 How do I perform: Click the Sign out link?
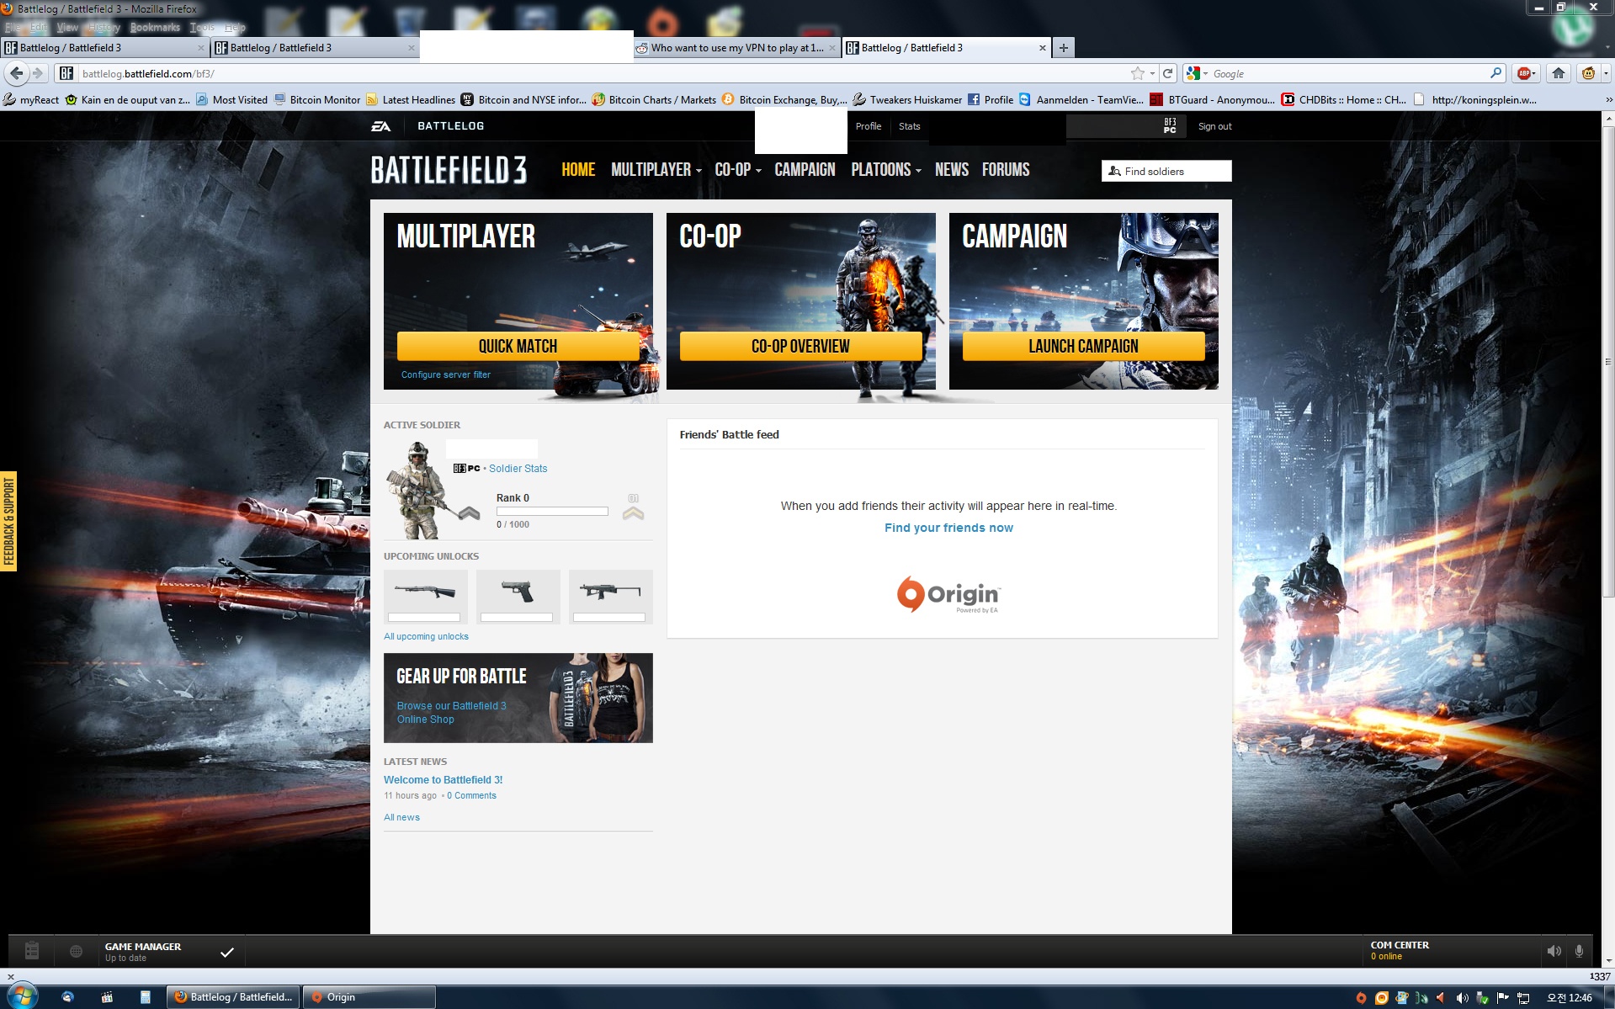[x=1214, y=126]
